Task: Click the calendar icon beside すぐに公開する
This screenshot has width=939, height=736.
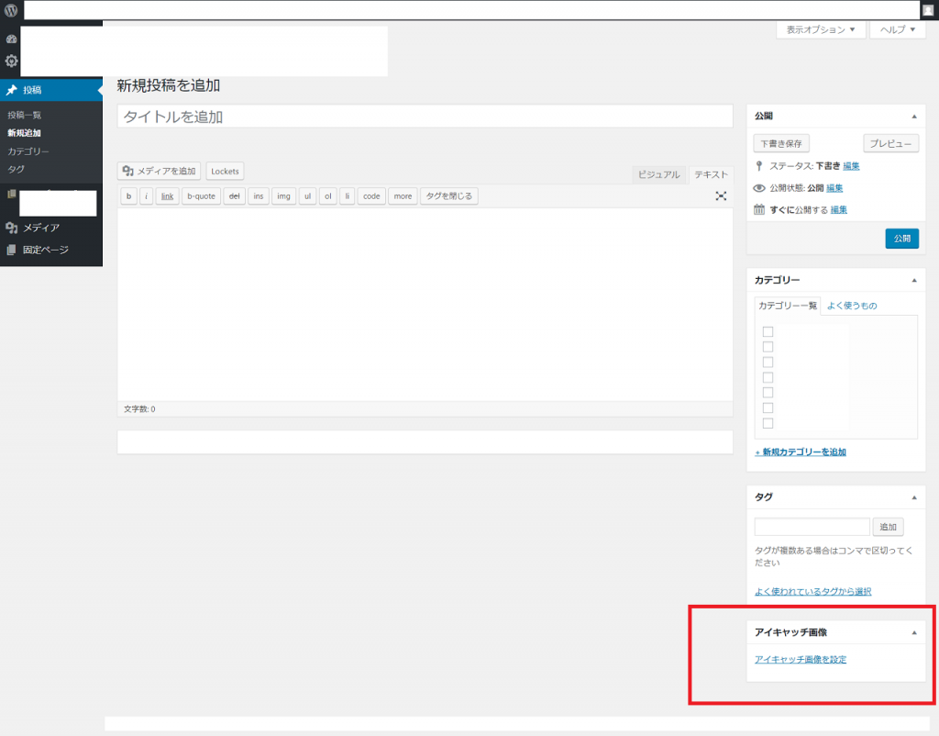Action: coord(758,209)
